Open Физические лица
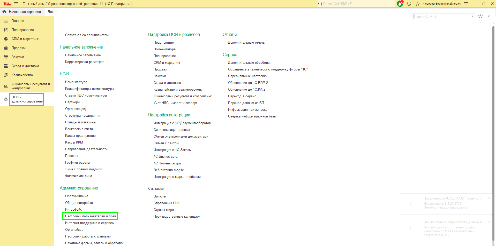 pos(79,176)
